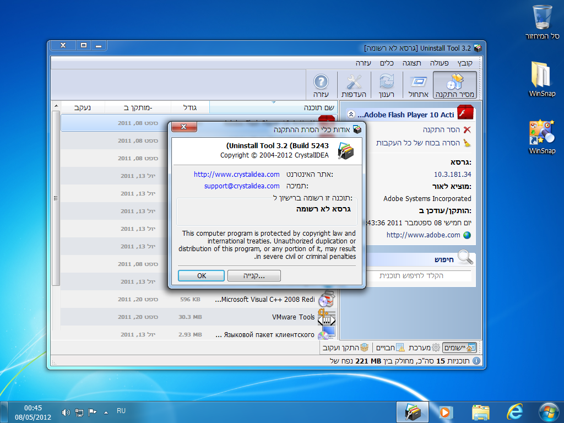Click OK in the About dialog
This screenshot has height=423, width=564.
[x=202, y=275]
